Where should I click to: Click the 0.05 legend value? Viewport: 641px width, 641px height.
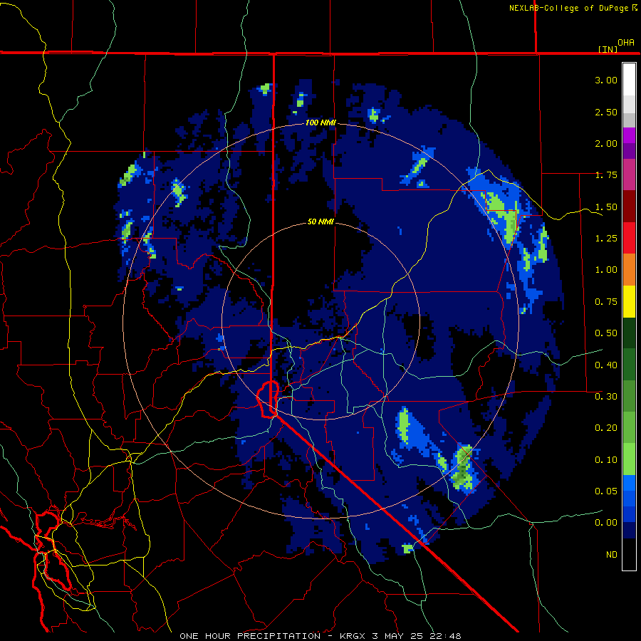point(606,491)
